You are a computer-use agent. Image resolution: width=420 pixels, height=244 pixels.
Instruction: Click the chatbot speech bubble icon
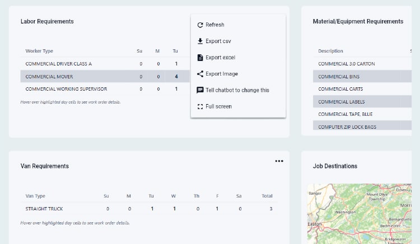[x=200, y=90]
